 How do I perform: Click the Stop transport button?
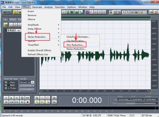point(6,98)
